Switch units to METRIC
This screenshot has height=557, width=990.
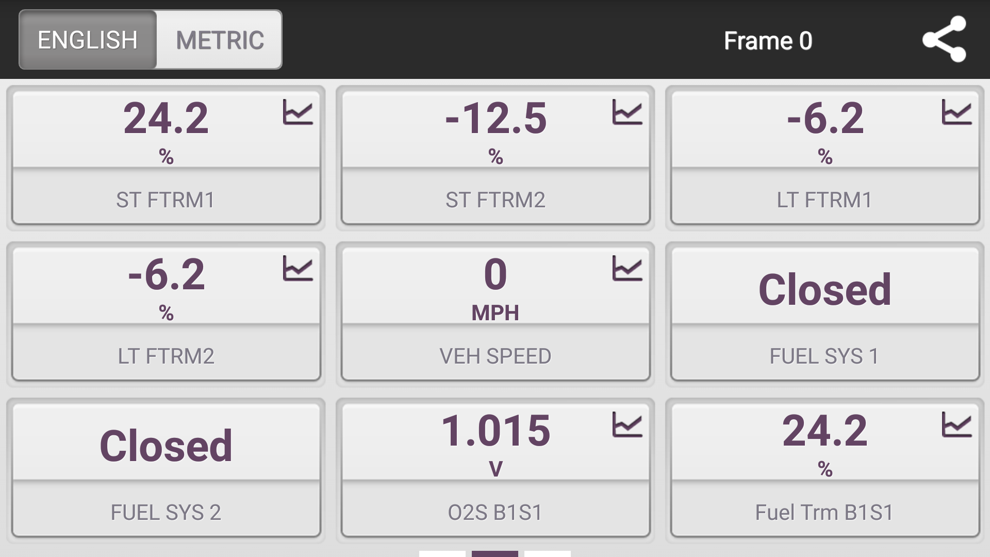click(220, 40)
